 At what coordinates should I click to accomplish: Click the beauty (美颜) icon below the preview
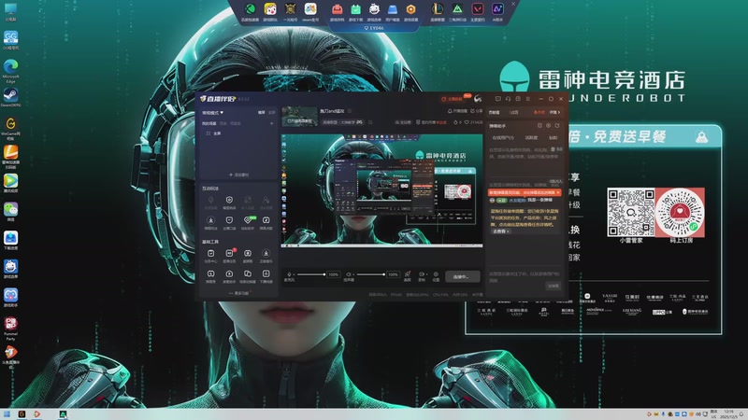[x=408, y=274]
